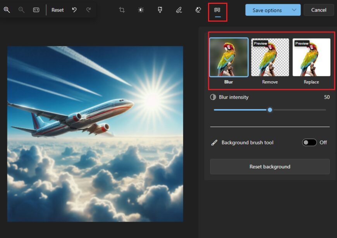Choose the Remove background thumbnail
The width and height of the screenshot is (337, 238).
pyautogui.click(x=270, y=57)
